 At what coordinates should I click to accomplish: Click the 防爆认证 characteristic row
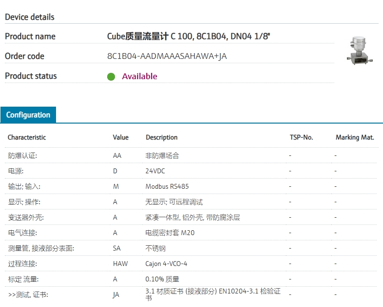click(191, 155)
